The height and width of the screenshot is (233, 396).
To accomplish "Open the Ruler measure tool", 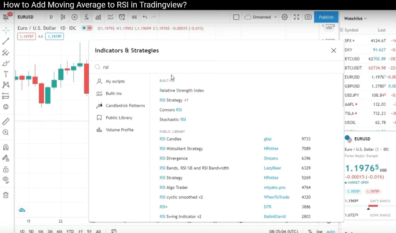I will click(x=6, y=122).
